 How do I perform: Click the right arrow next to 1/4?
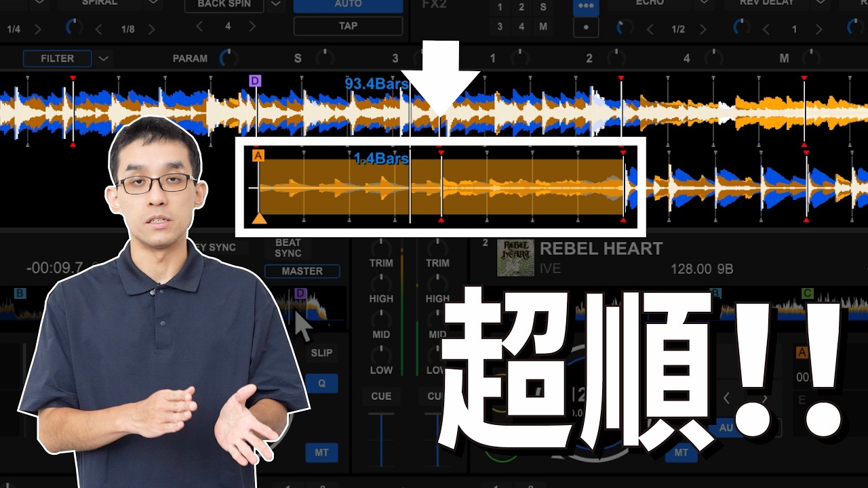click(x=38, y=29)
